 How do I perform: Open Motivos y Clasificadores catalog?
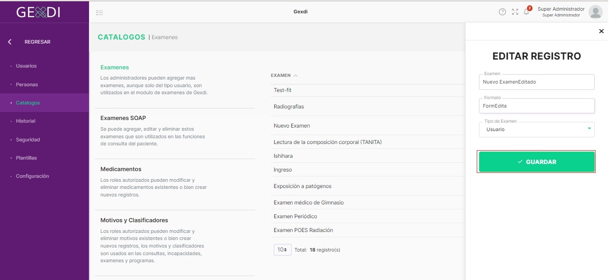134,220
